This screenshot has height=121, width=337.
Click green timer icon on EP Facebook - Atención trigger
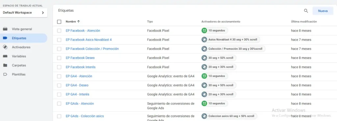pyautogui.click(x=204, y=31)
